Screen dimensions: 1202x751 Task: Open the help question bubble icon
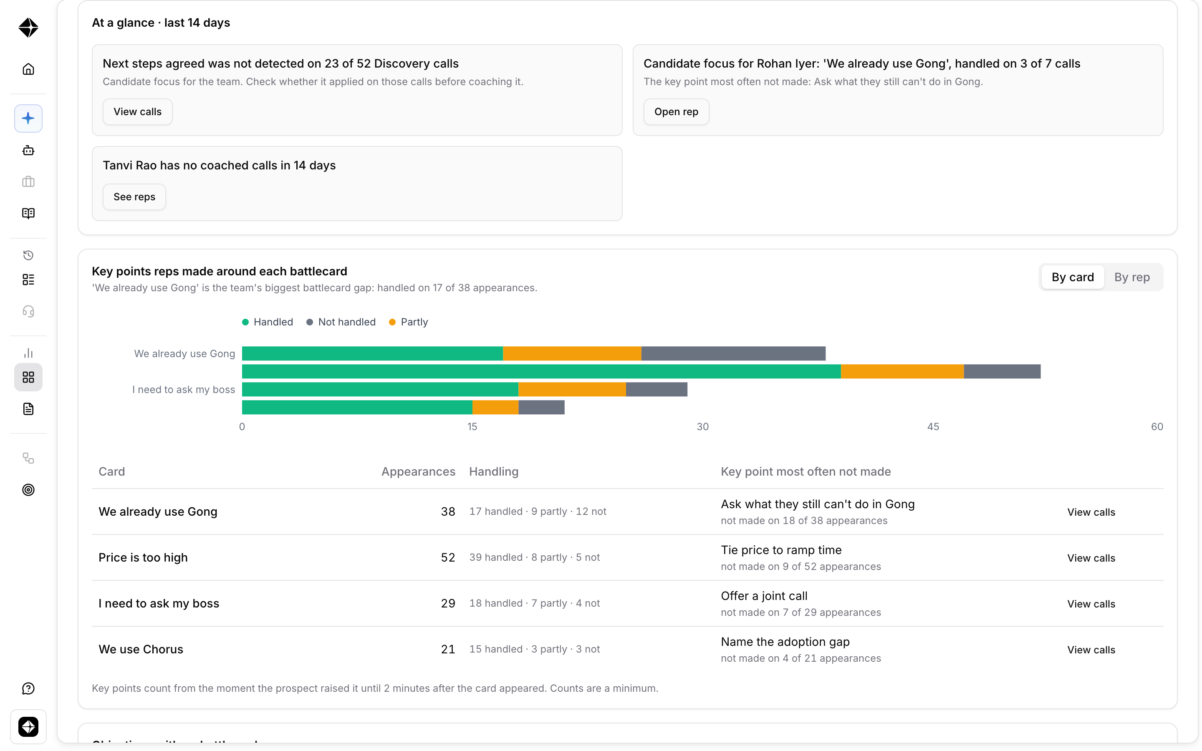[x=28, y=688]
